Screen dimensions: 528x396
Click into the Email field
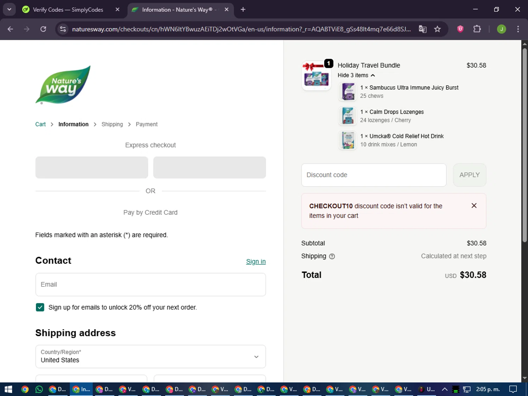pyautogui.click(x=151, y=284)
